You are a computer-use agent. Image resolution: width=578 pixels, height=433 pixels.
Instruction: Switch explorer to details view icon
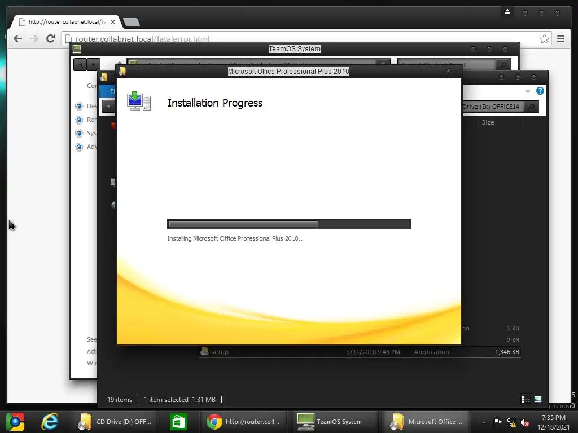[526, 399]
